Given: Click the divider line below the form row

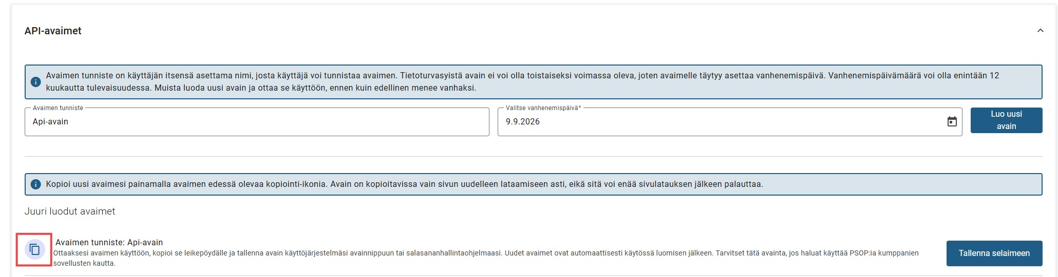Looking at the screenshot, I should (x=533, y=156).
